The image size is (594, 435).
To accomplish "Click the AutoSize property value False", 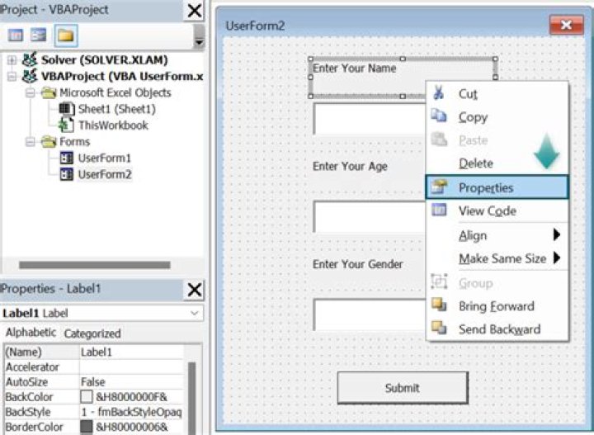I will tap(131, 381).
